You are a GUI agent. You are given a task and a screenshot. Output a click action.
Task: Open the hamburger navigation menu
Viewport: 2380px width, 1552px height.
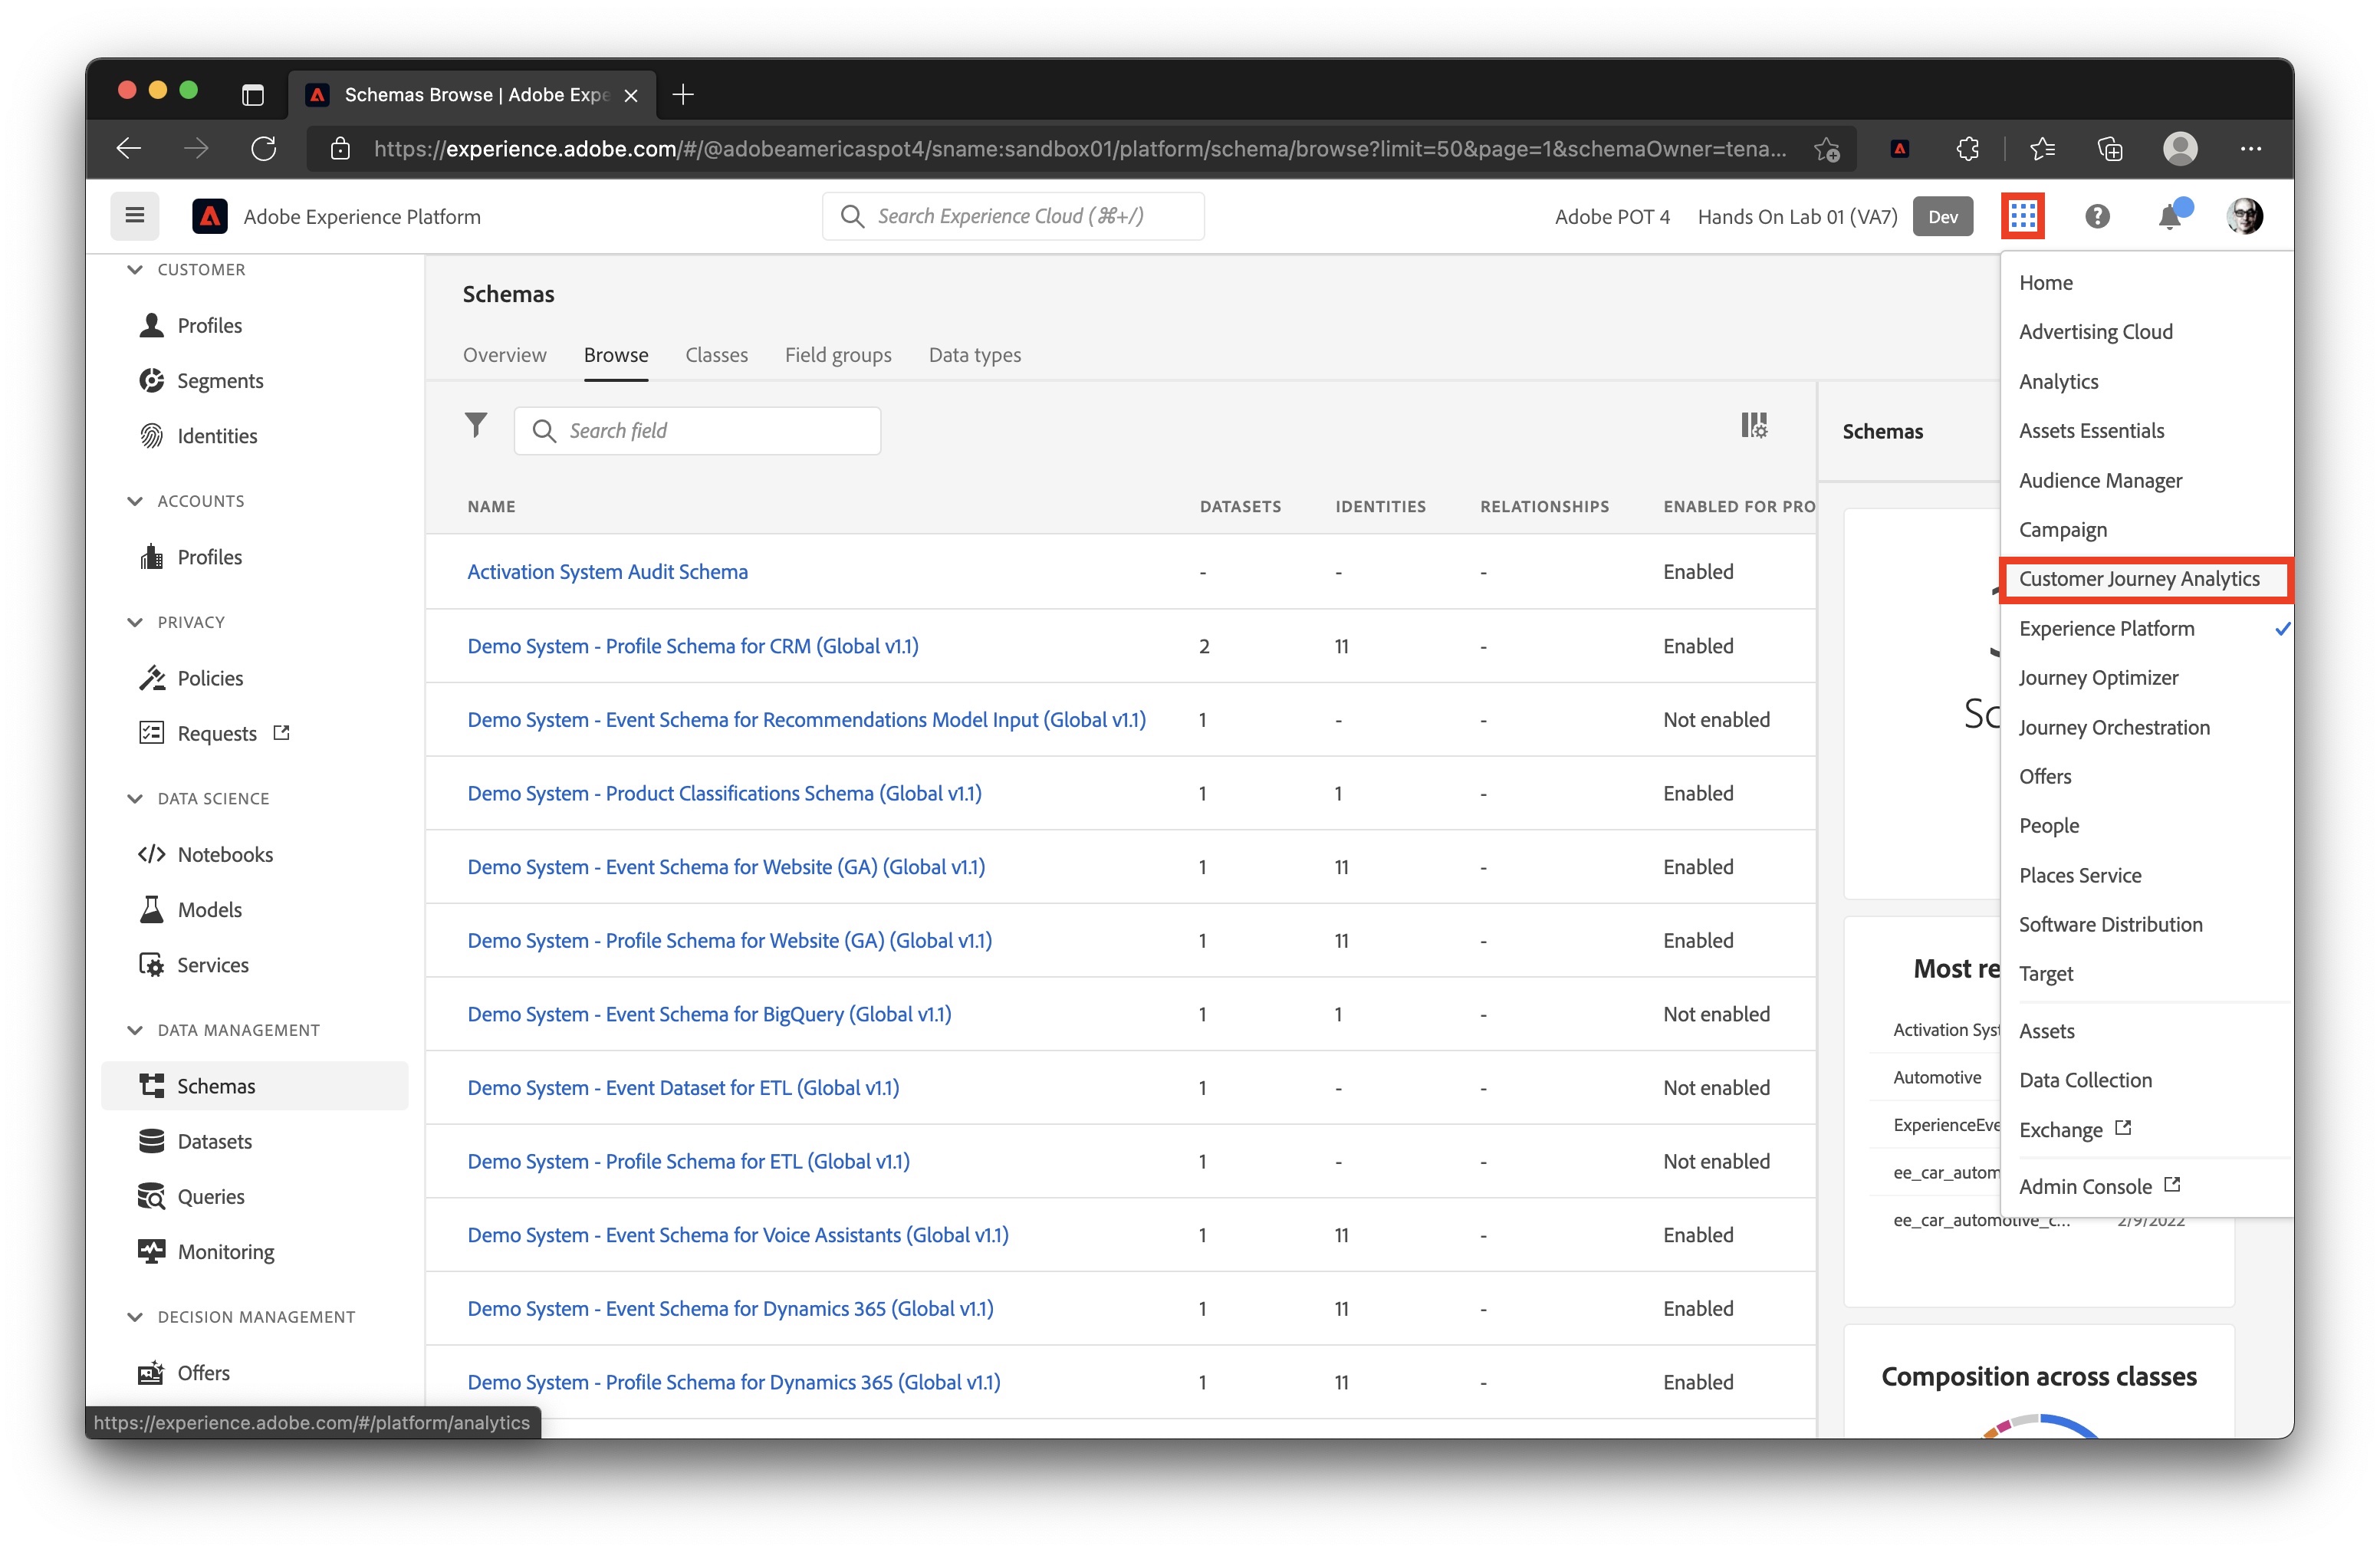tap(135, 216)
